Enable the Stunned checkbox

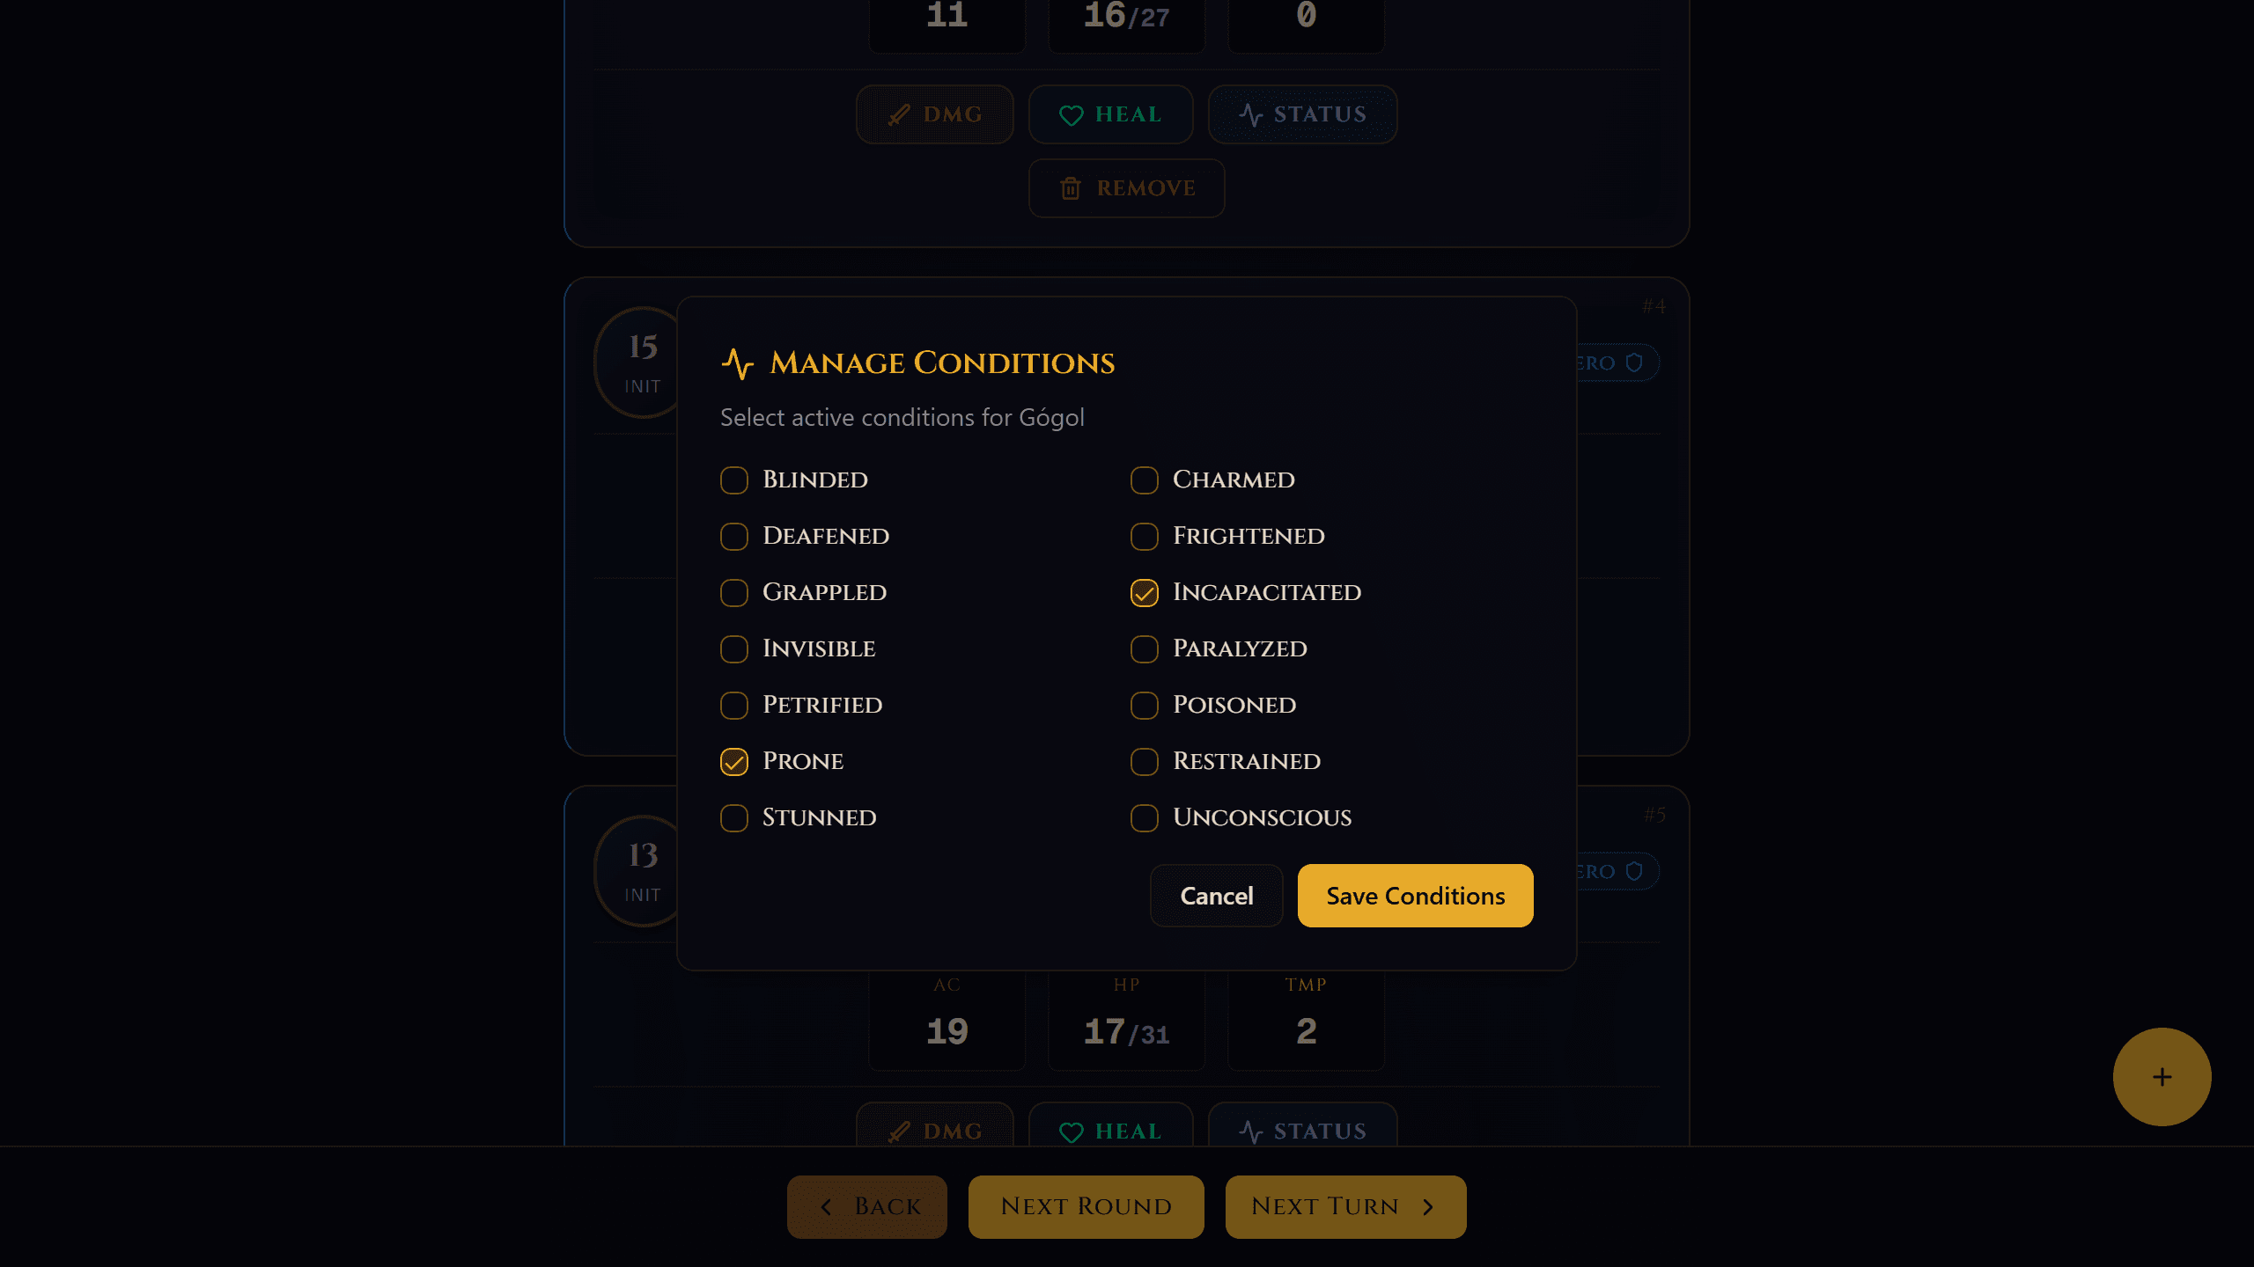point(734,818)
